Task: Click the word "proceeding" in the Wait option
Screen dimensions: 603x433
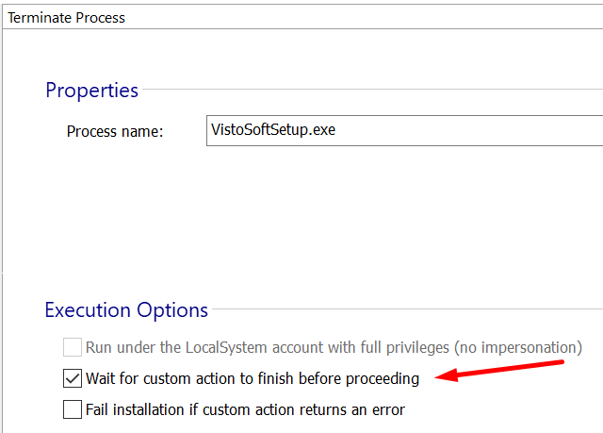Action: pyautogui.click(x=383, y=379)
